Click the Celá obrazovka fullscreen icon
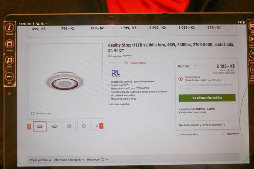This screenshot has height=169, width=254. (32, 114)
